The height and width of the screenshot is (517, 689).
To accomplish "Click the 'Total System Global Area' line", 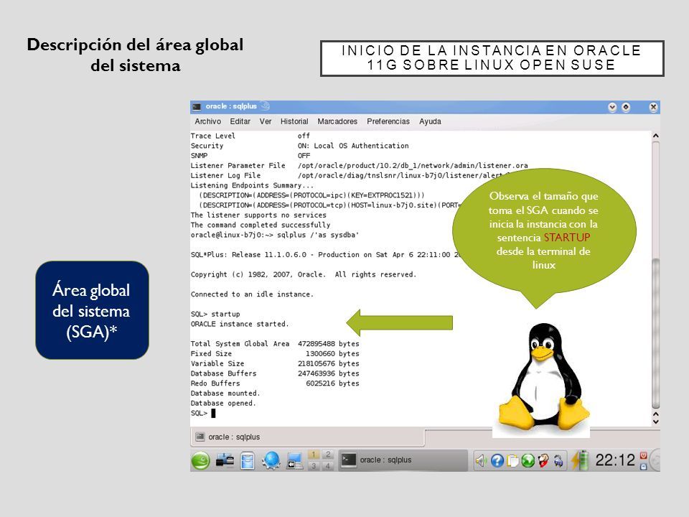I will tap(275, 344).
